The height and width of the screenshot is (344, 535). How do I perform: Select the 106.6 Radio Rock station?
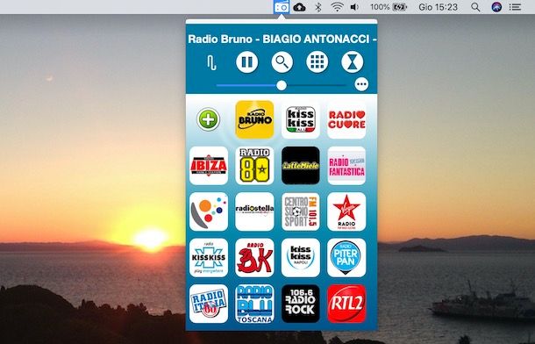coord(301,304)
